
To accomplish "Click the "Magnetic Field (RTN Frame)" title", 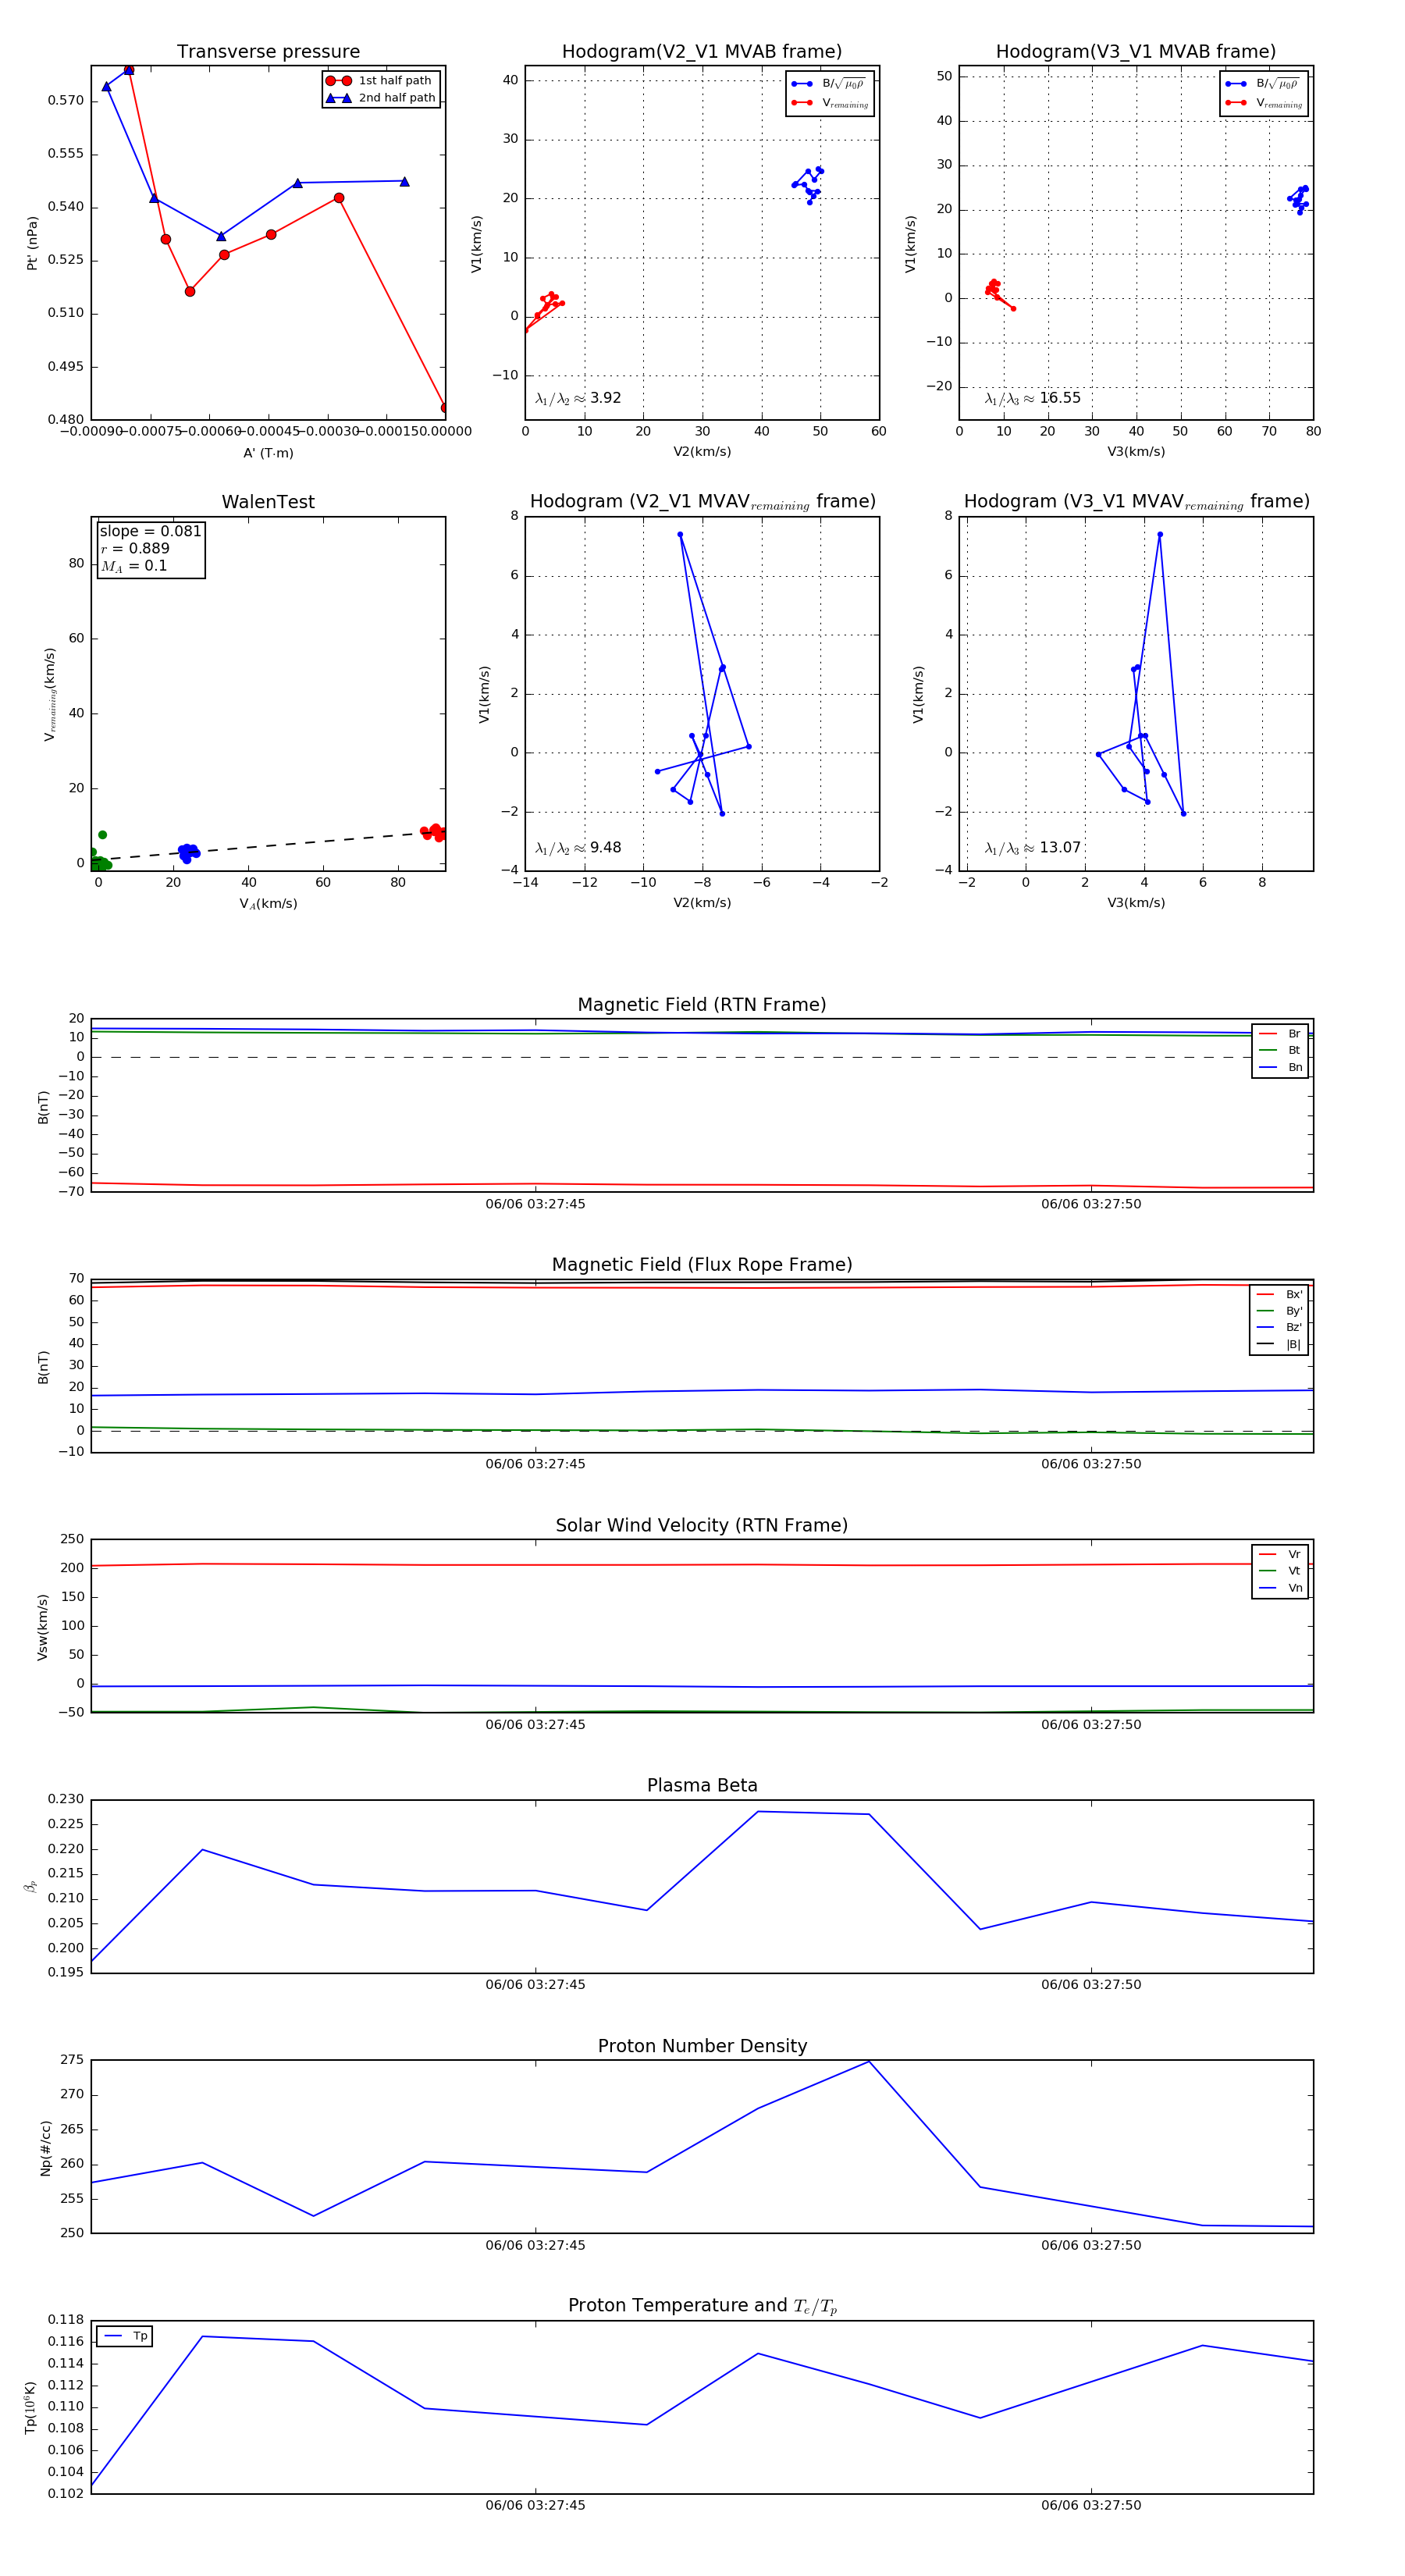I will click(x=702, y=1005).
